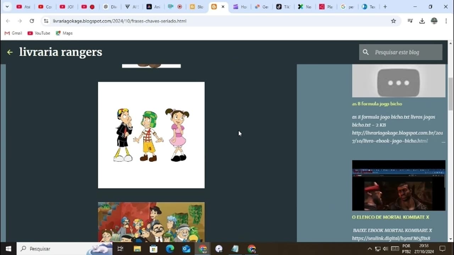Screen dimensions: 454x255
Task: Open the notepad-like app icon in taskbar
Action: [235, 249]
